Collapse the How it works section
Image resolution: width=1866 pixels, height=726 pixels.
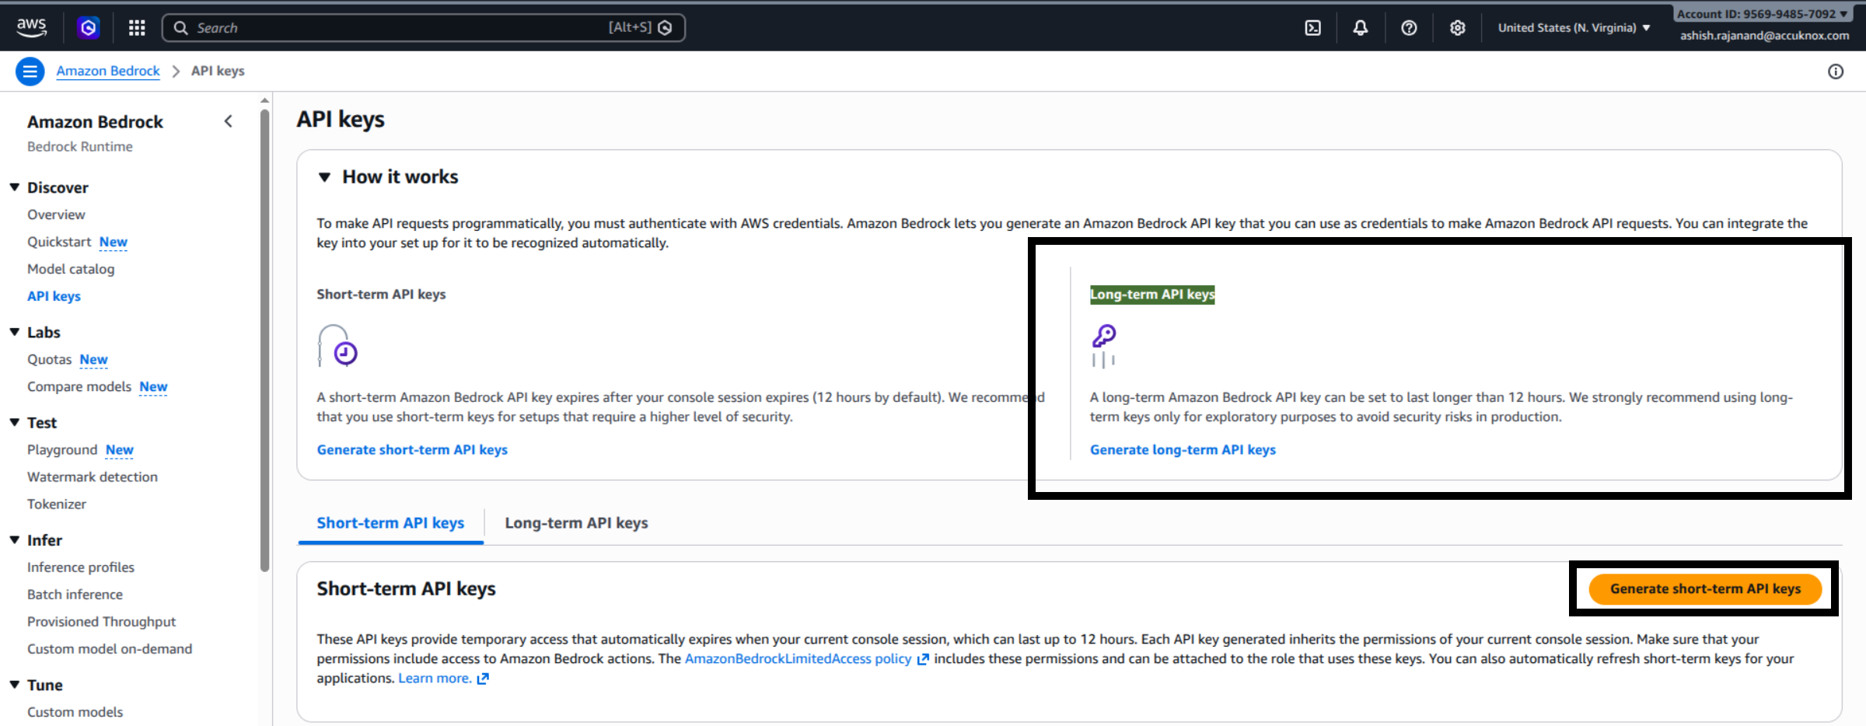click(x=324, y=177)
